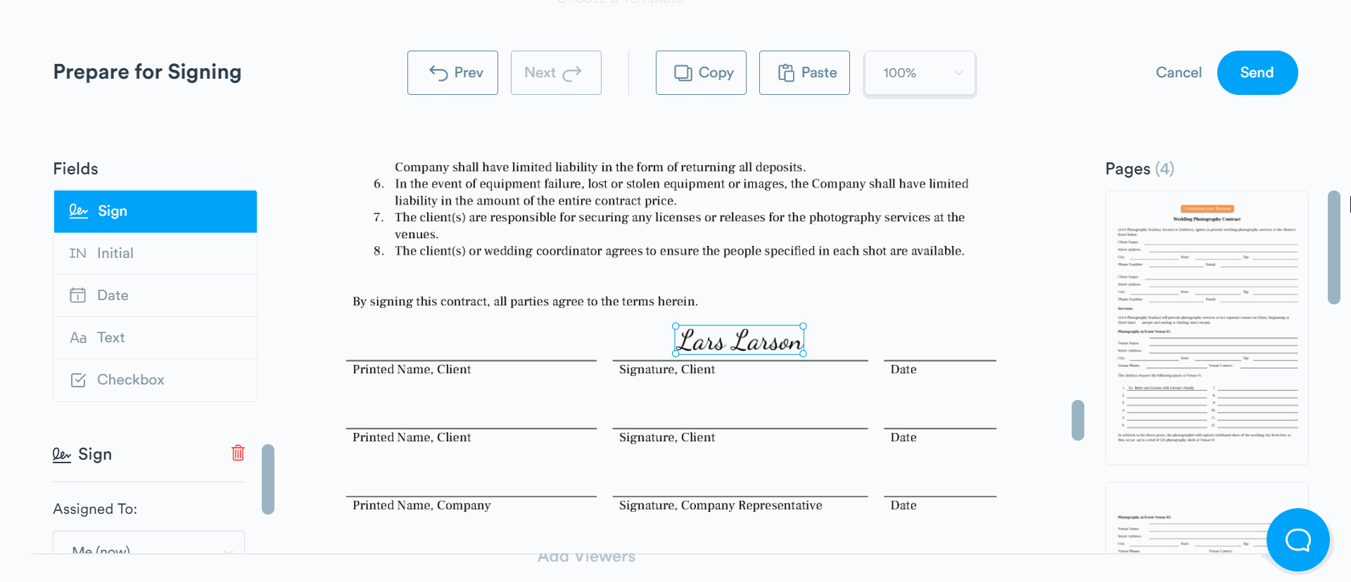Click the document view scrollbar
The width and height of the screenshot is (1351, 582).
[1078, 420]
